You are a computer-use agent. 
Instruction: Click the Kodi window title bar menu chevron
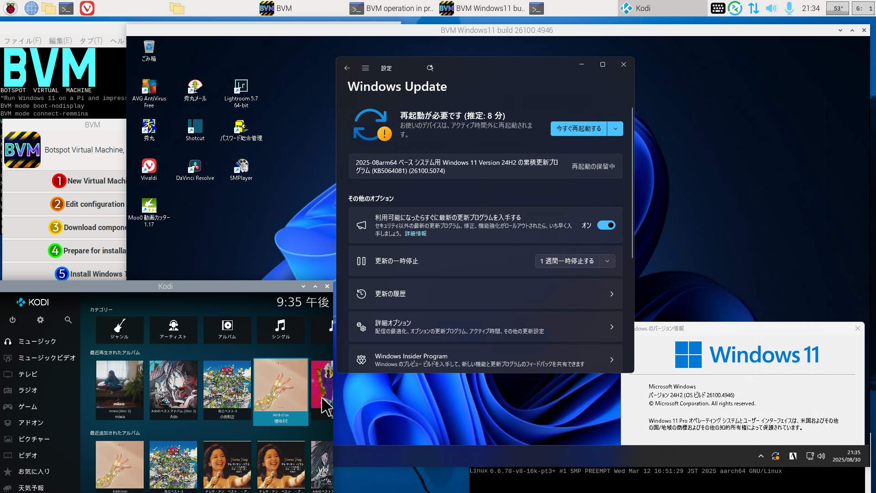point(303,286)
